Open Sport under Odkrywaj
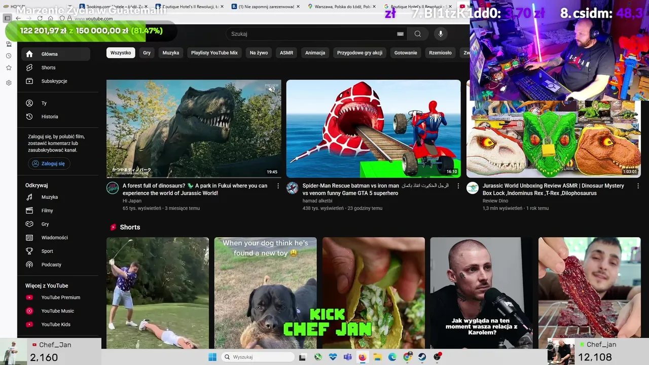Image resolution: width=649 pixels, height=365 pixels. (x=56, y=251)
